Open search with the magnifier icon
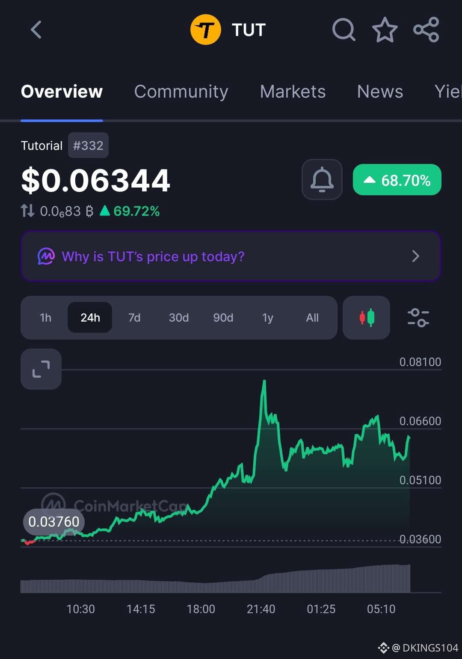This screenshot has width=462, height=659. tap(344, 30)
